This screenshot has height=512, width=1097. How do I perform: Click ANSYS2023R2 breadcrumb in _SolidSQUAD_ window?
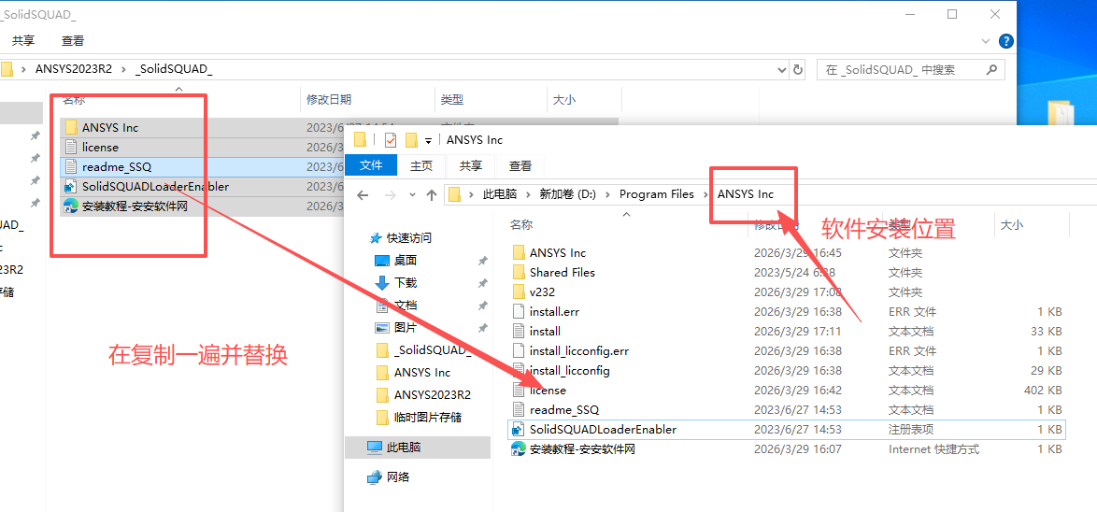click(74, 69)
